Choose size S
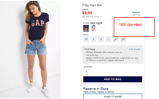This screenshot has height=99, width=159. 94,39
